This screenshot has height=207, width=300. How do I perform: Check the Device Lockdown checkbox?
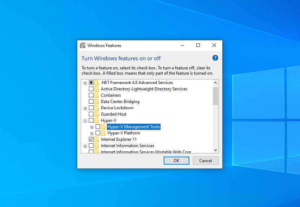(x=91, y=108)
